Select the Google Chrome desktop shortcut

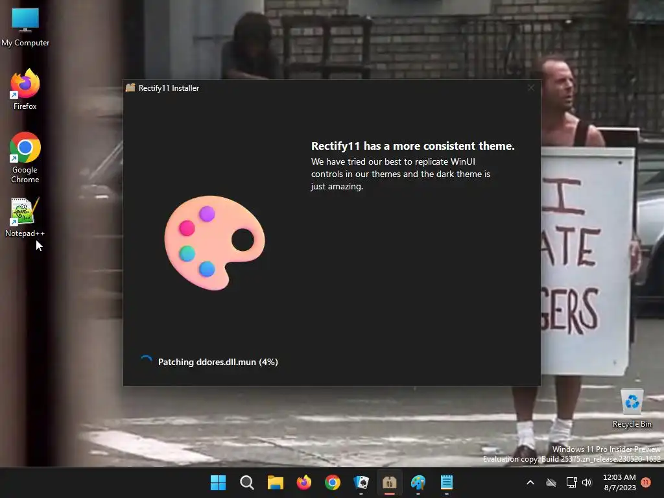point(25,158)
